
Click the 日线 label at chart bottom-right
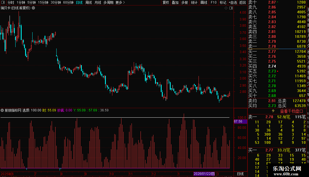click(240, 174)
